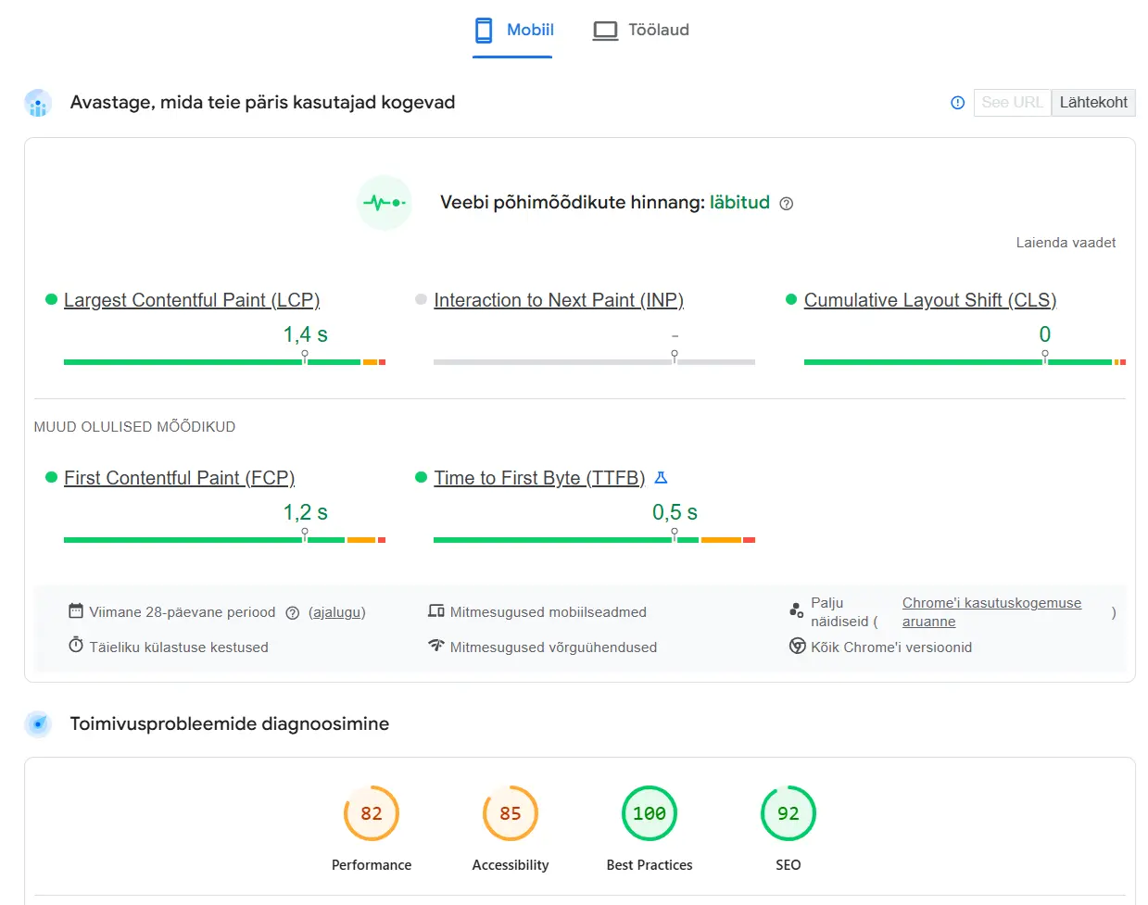Open Largest Contentful Paint (LCP) link

[x=192, y=300]
